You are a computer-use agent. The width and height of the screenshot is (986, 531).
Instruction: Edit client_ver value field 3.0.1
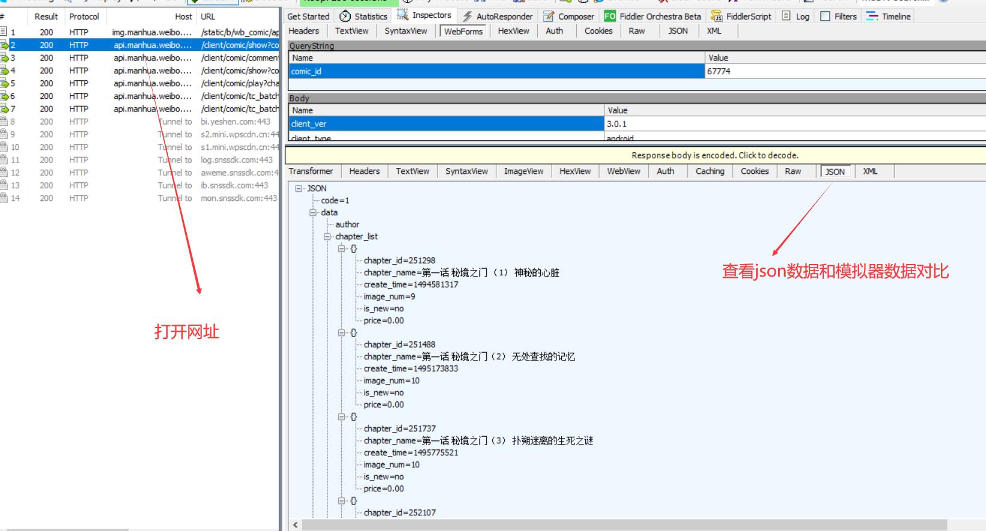tap(795, 124)
